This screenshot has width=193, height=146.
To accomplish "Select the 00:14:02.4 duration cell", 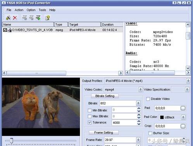I will (x=110, y=30).
